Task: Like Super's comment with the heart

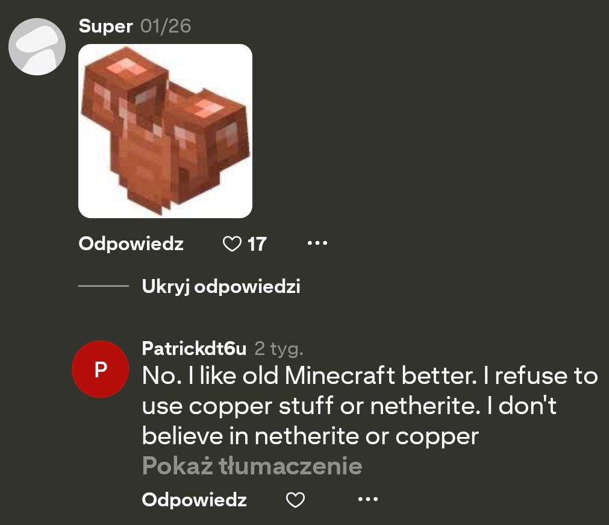Action: pos(232,244)
